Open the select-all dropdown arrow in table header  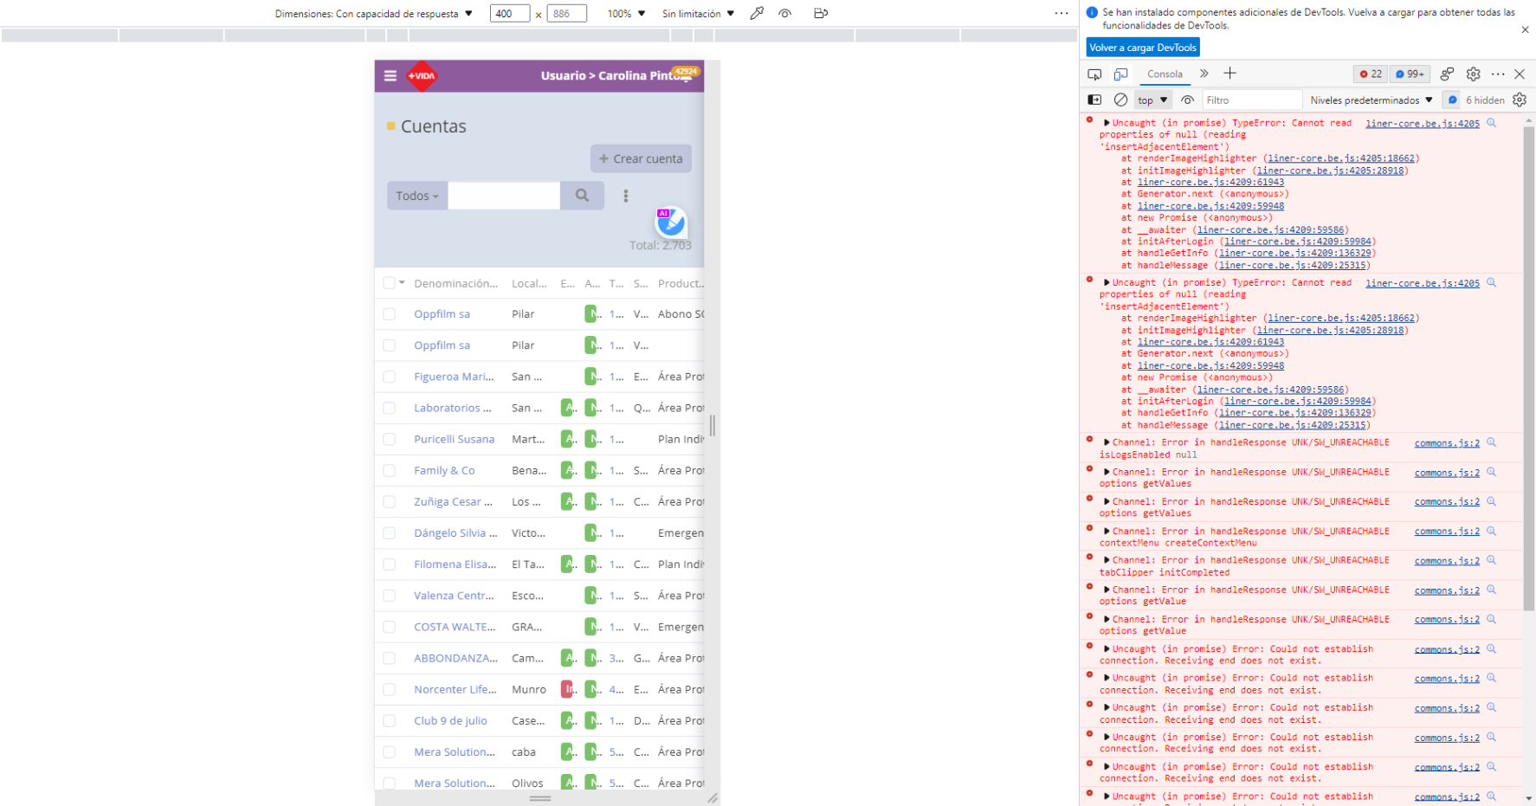(402, 283)
